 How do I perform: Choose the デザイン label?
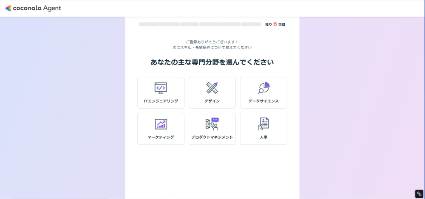212,101
